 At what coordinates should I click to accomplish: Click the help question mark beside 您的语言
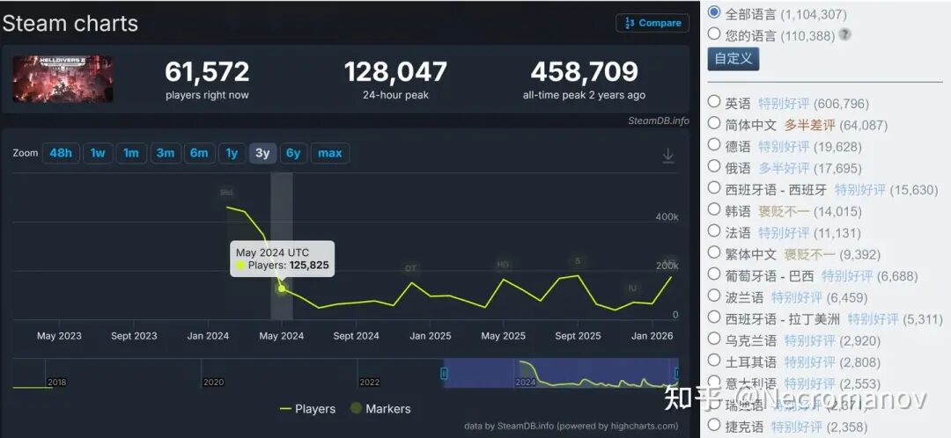coord(844,35)
